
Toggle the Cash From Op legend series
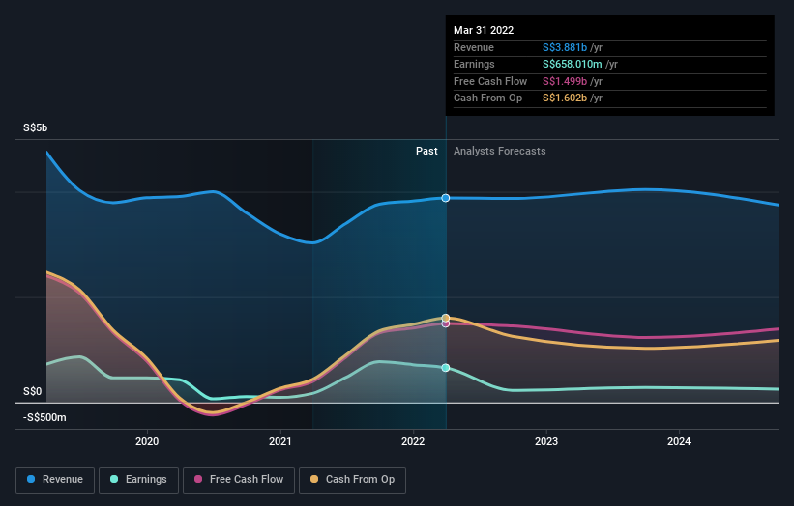click(352, 480)
